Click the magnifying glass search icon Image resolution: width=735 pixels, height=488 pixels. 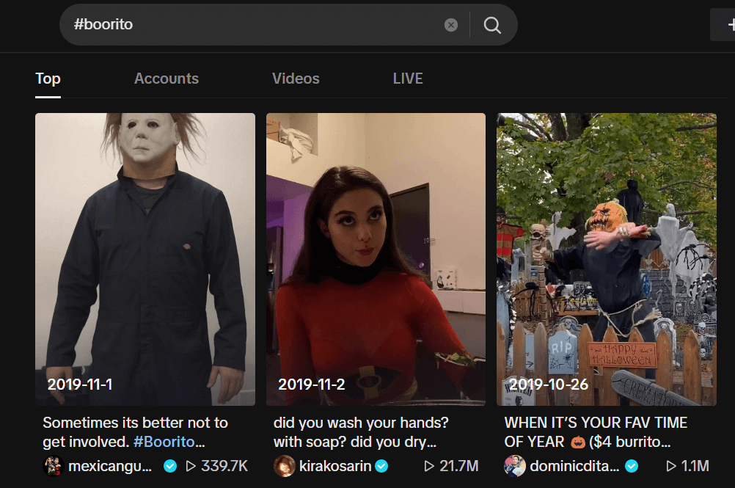tap(492, 25)
